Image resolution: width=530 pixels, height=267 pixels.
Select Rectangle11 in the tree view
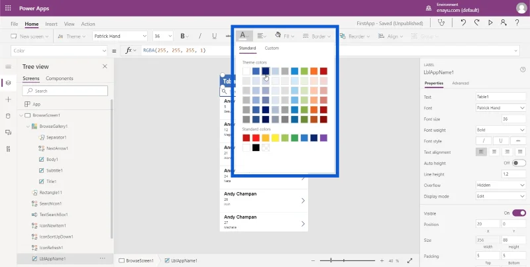tap(51, 193)
